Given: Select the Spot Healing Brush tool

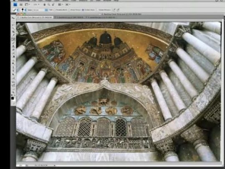Looking at the screenshot, I should click(13, 39).
